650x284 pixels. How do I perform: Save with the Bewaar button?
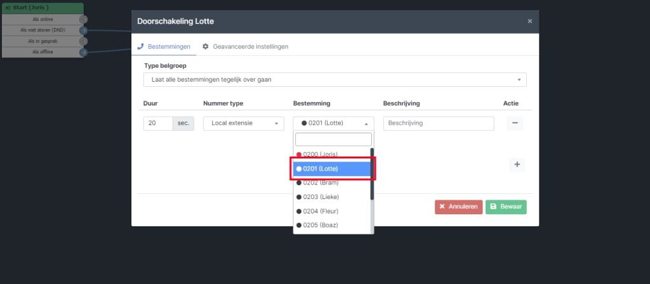506,207
